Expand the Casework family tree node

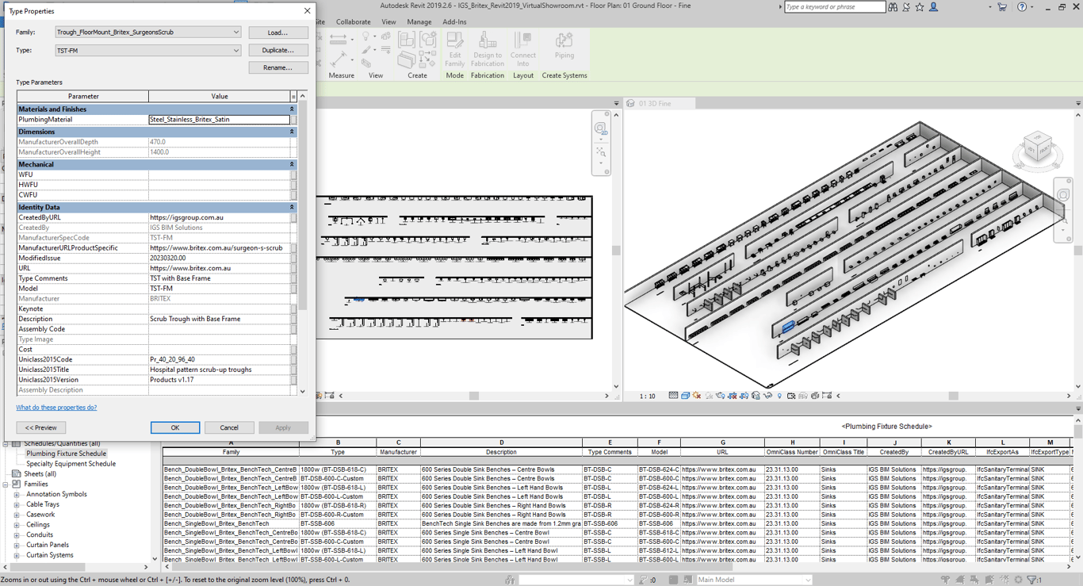pyautogui.click(x=17, y=515)
